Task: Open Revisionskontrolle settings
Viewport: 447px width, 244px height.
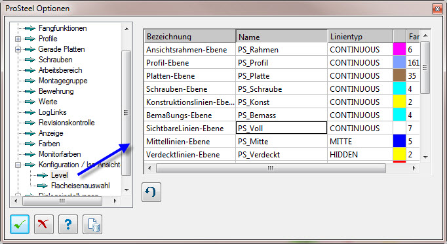Action: 66,123
